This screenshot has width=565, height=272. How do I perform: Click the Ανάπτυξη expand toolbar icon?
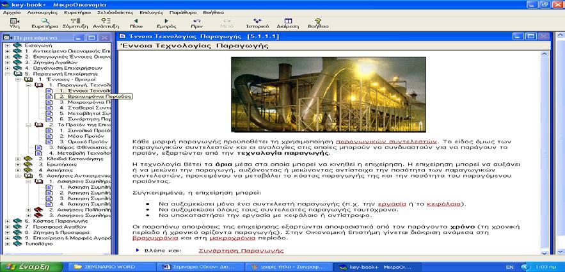(106, 21)
